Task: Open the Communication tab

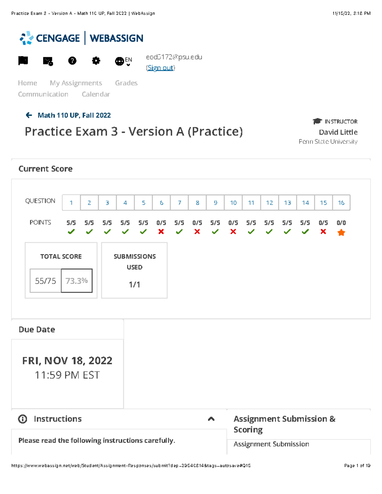Action: tap(43, 94)
